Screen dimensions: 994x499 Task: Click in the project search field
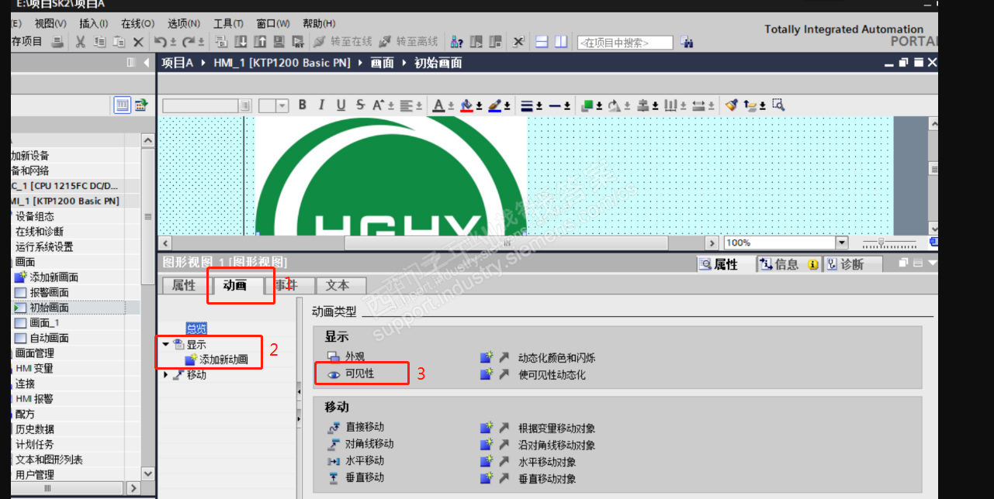tap(625, 43)
